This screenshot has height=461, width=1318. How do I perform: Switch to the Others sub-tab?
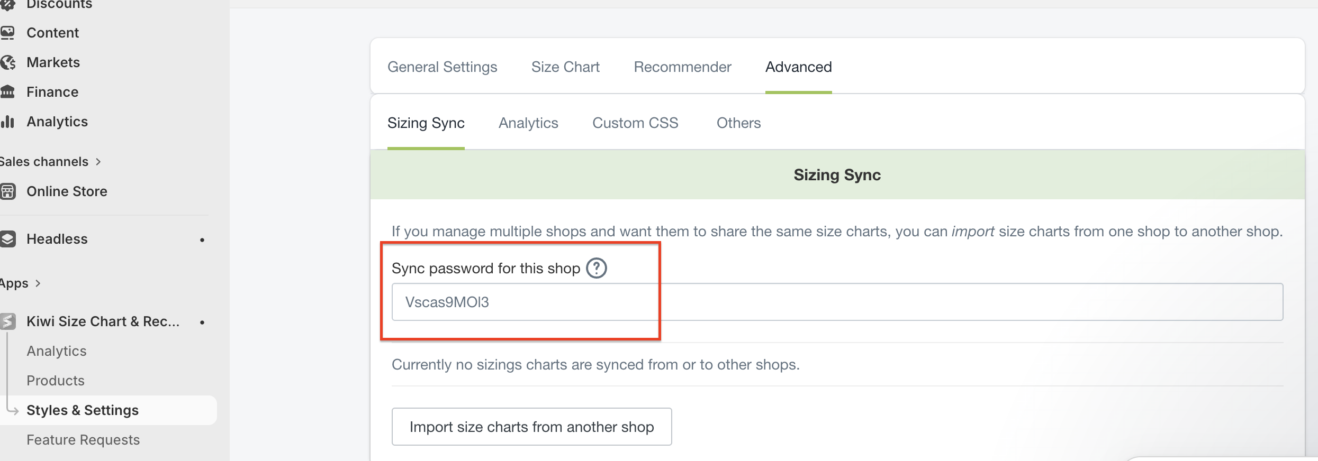coord(738,123)
